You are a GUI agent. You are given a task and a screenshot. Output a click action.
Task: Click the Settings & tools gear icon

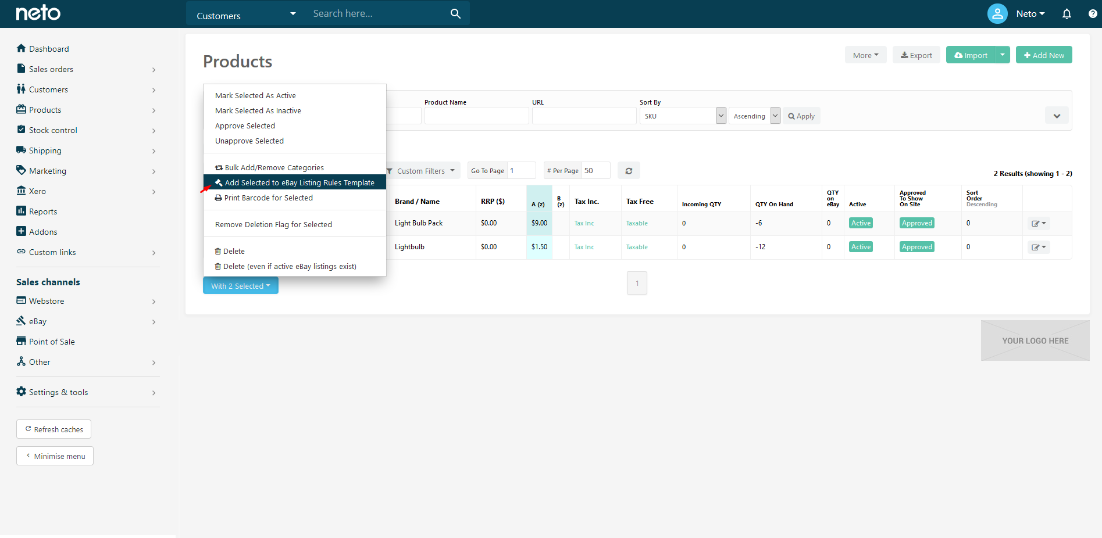point(22,392)
